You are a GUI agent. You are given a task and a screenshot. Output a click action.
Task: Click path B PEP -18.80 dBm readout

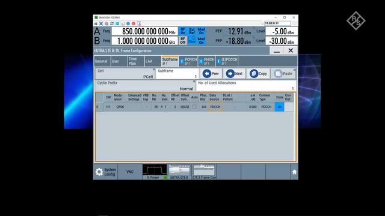[x=238, y=41]
